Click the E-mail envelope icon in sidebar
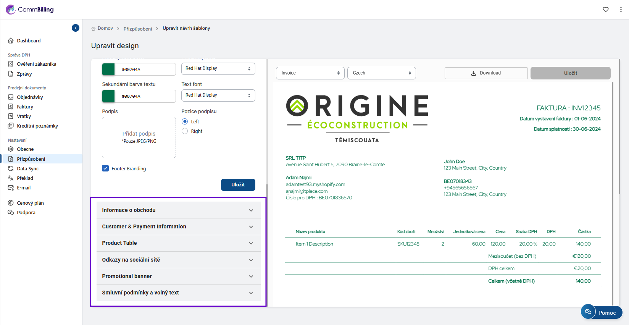The image size is (629, 325). (11, 188)
